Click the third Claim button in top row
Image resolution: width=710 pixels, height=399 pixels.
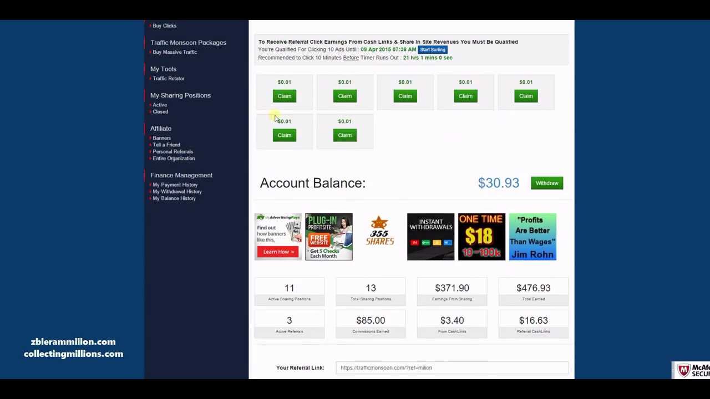coord(405,96)
